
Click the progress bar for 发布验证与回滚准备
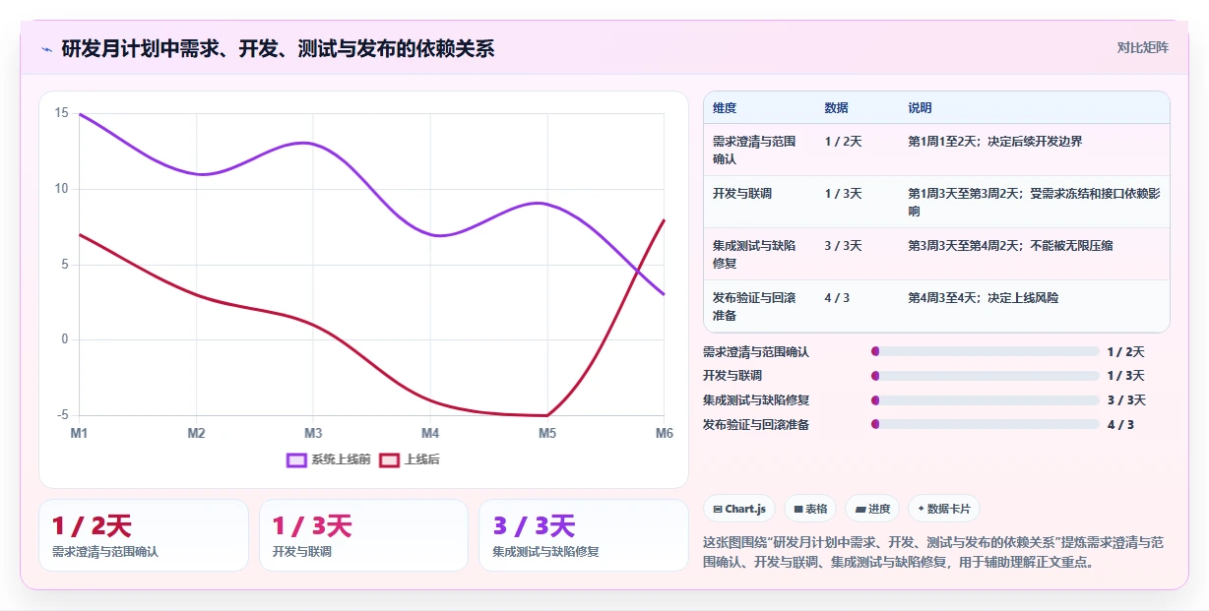tap(985, 424)
